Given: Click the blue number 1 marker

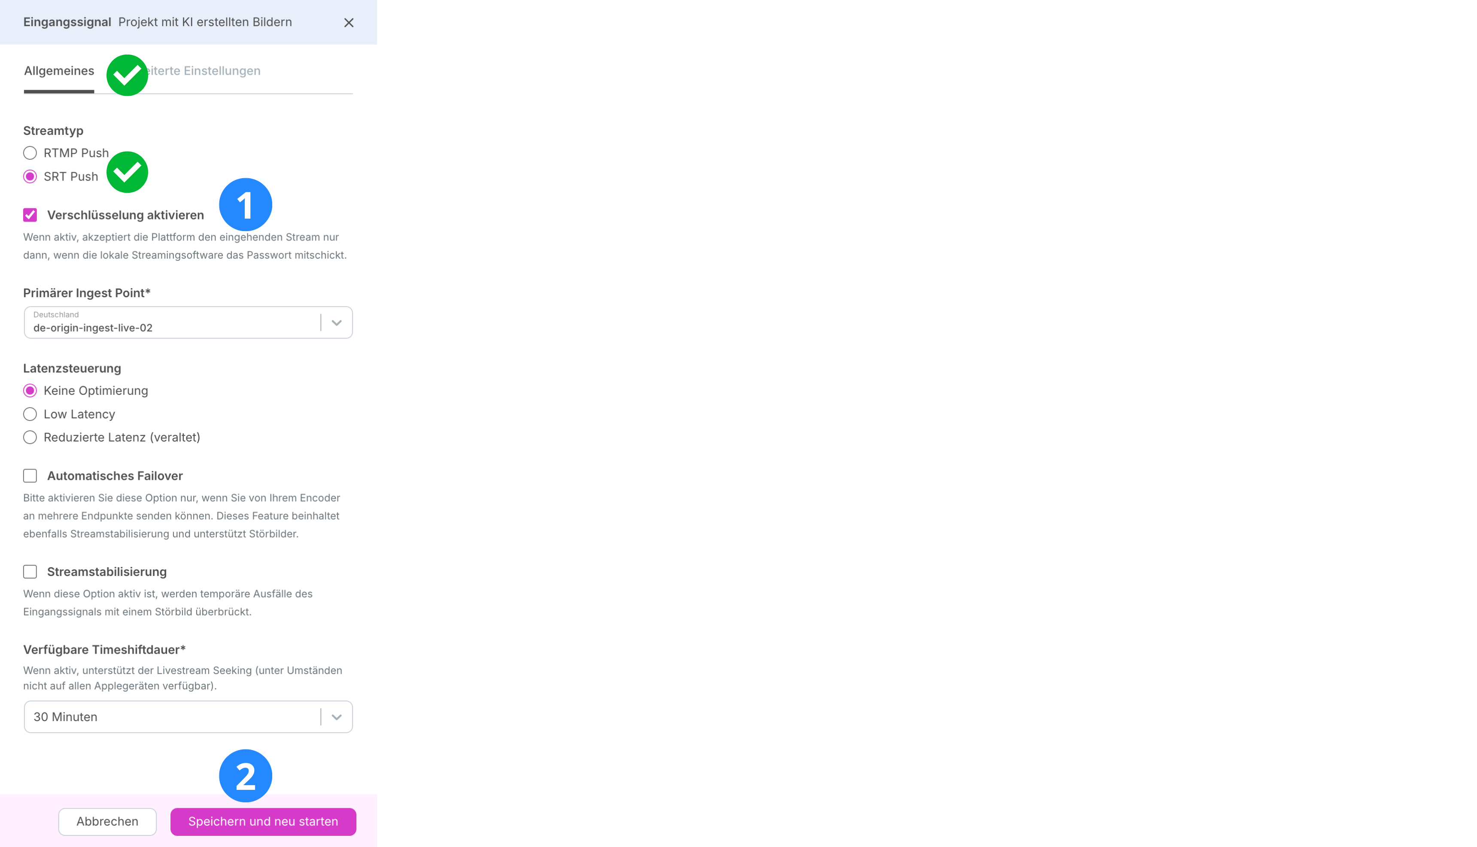Looking at the screenshot, I should tap(246, 205).
